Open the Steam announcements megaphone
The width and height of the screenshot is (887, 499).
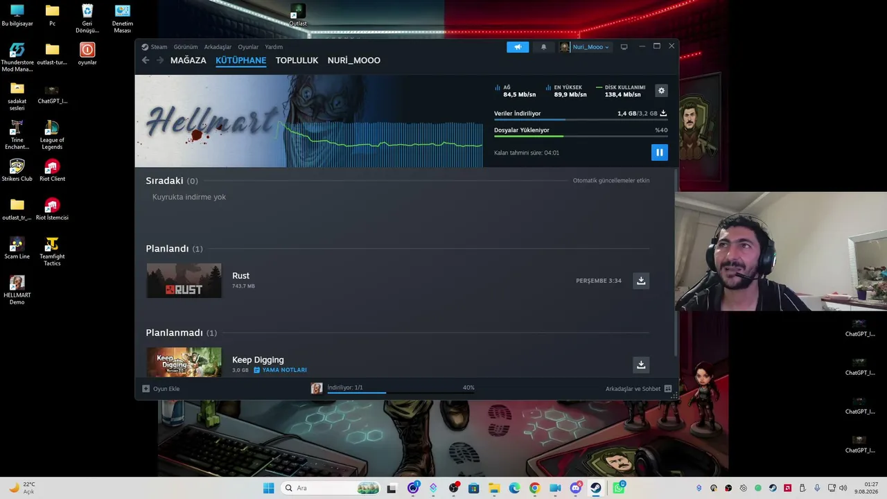pos(518,47)
